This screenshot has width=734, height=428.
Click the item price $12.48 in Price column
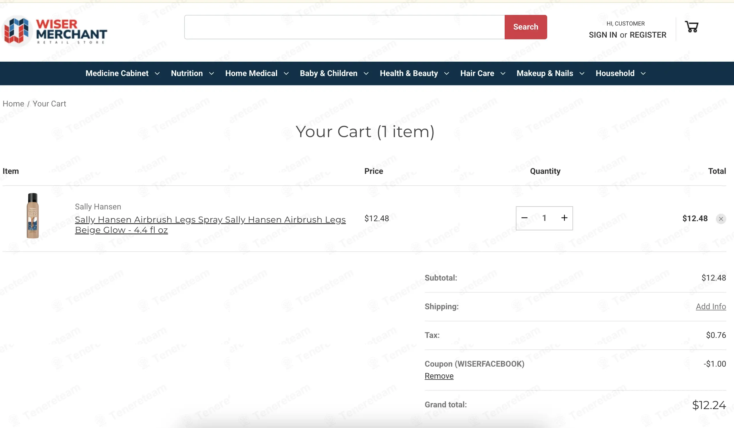(x=376, y=218)
